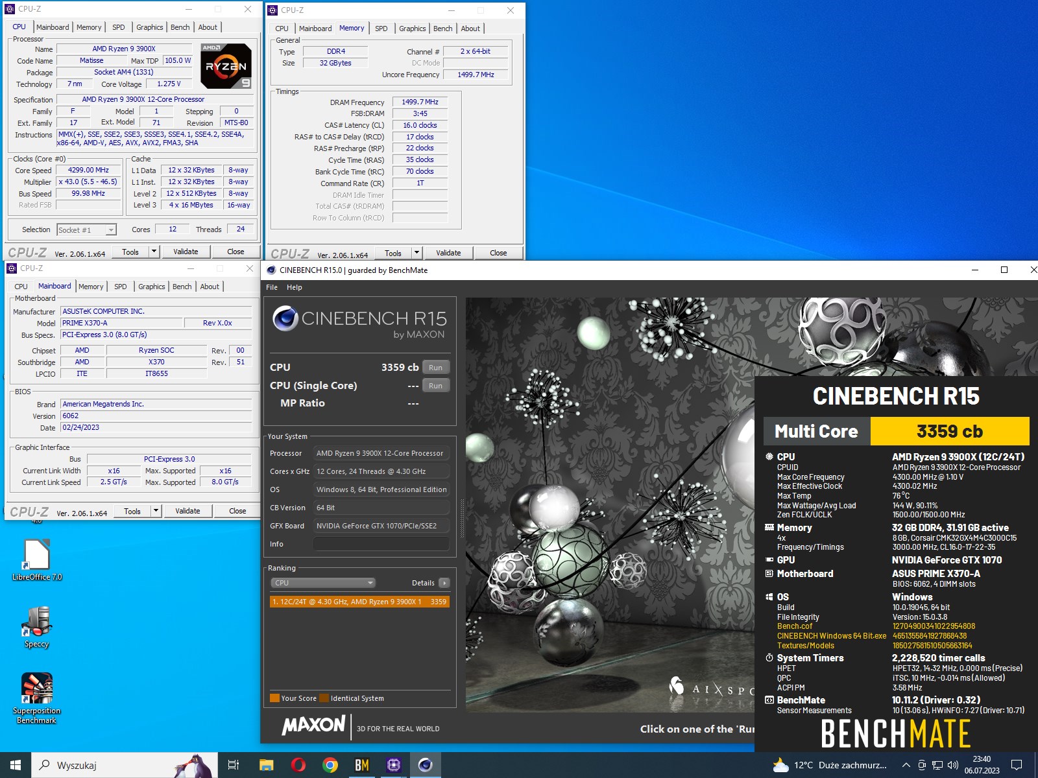Click Close in the Memory window
Viewport: 1038px width, 778px height.
click(x=498, y=253)
